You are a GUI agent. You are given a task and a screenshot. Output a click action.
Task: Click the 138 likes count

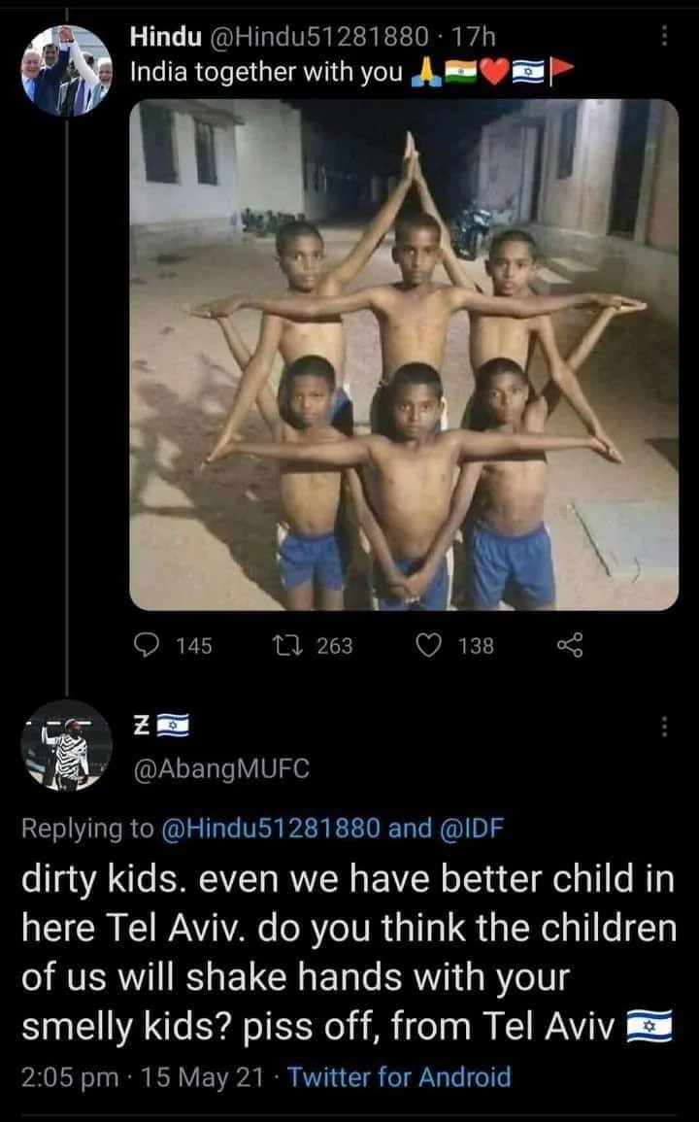click(x=476, y=646)
